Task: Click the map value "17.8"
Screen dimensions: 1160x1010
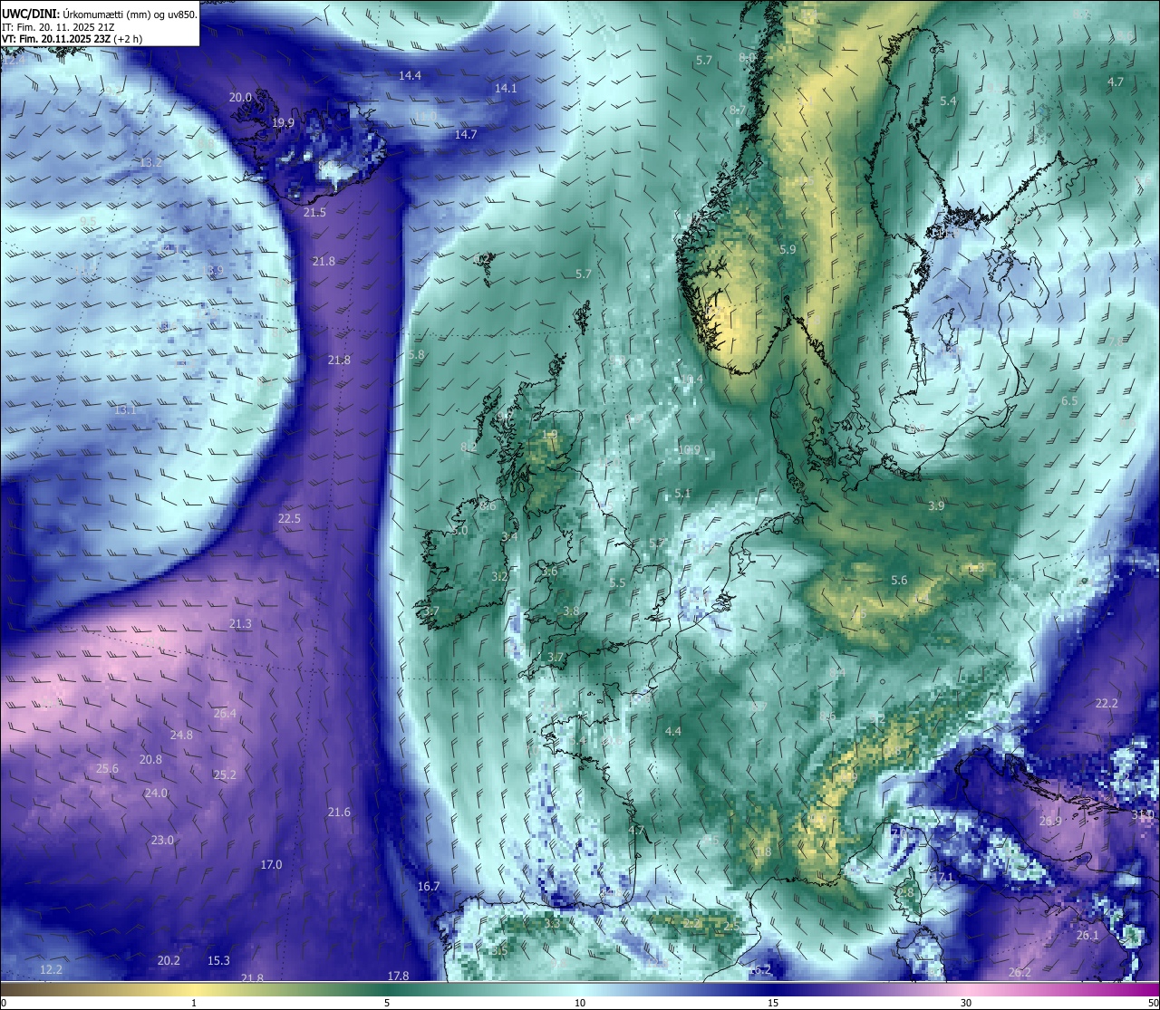Action: (398, 976)
